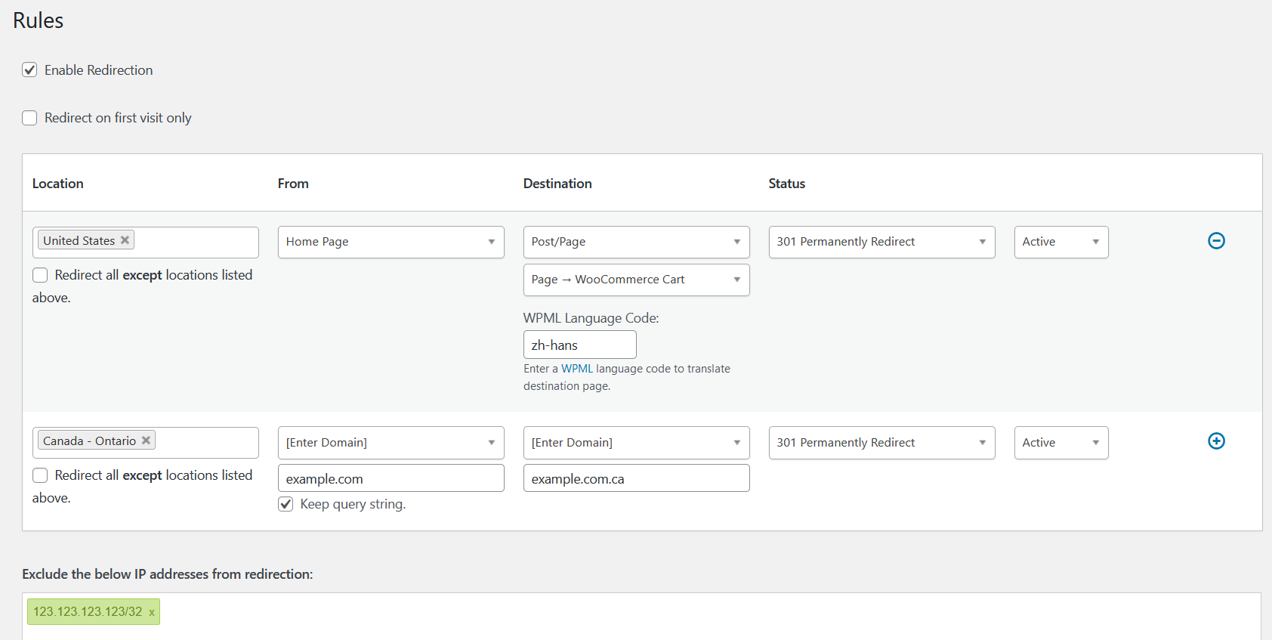Toggle the Enable Redirection checkbox
The height and width of the screenshot is (640, 1272).
point(29,70)
